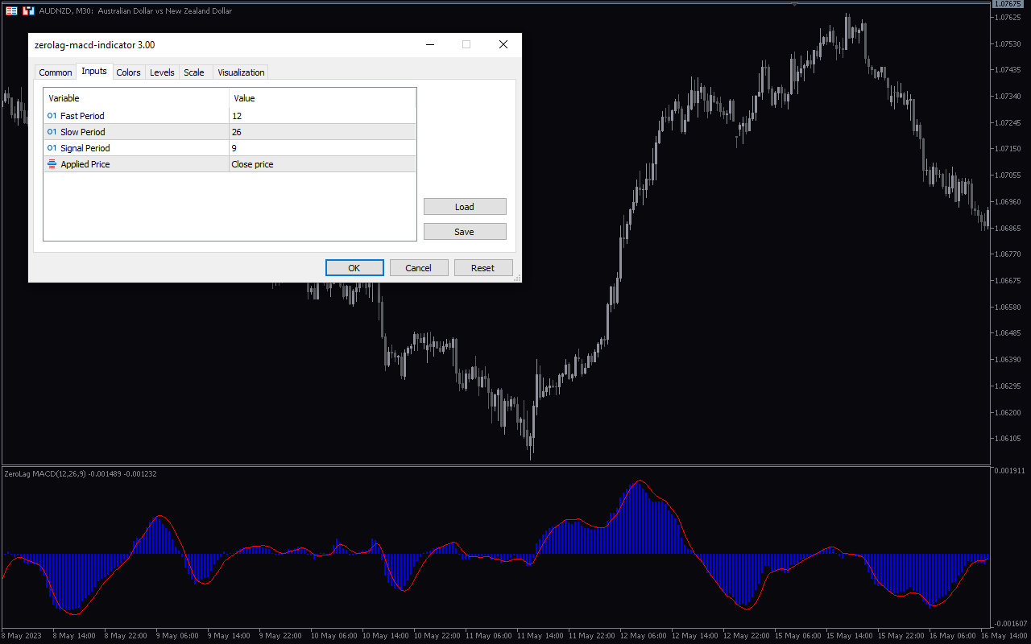Select the Fast Period row label

(x=82, y=116)
